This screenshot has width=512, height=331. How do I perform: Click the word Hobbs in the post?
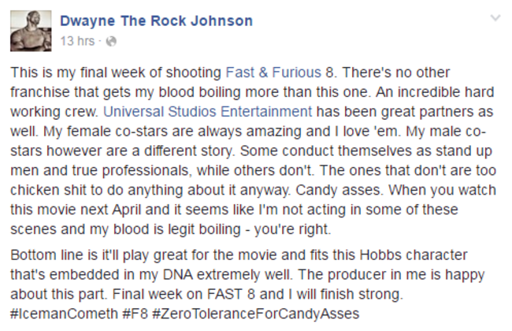coord(380,255)
